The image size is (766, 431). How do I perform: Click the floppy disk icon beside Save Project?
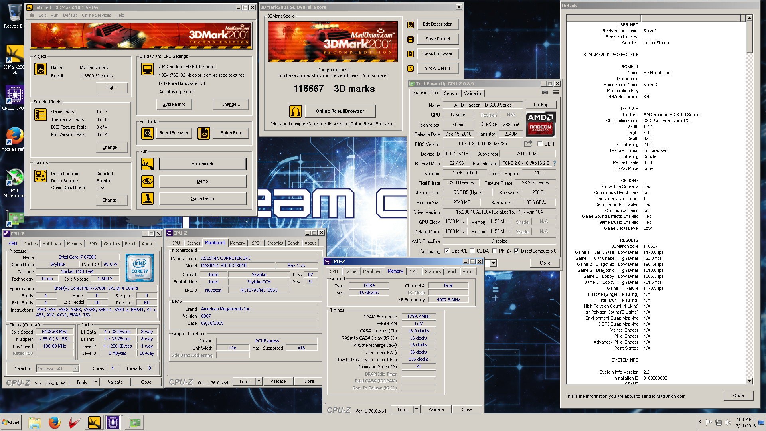pos(411,40)
